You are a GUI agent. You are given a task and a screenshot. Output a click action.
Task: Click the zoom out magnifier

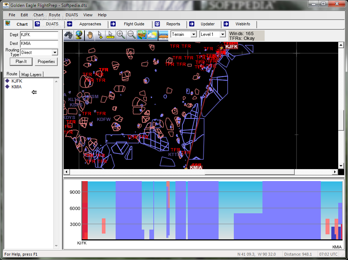131,35
